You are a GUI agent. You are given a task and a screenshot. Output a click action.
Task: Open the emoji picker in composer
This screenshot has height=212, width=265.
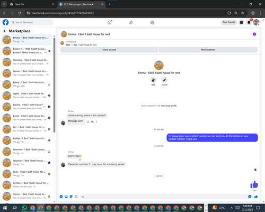point(250,197)
